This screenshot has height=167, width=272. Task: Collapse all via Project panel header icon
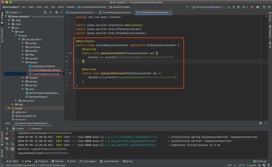(x=50, y=12)
